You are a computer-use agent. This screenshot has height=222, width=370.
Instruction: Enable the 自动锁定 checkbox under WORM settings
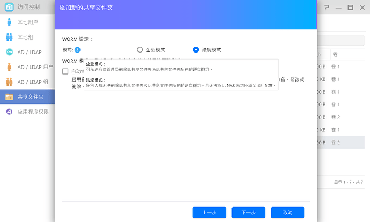pyautogui.click(x=66, y=71)
